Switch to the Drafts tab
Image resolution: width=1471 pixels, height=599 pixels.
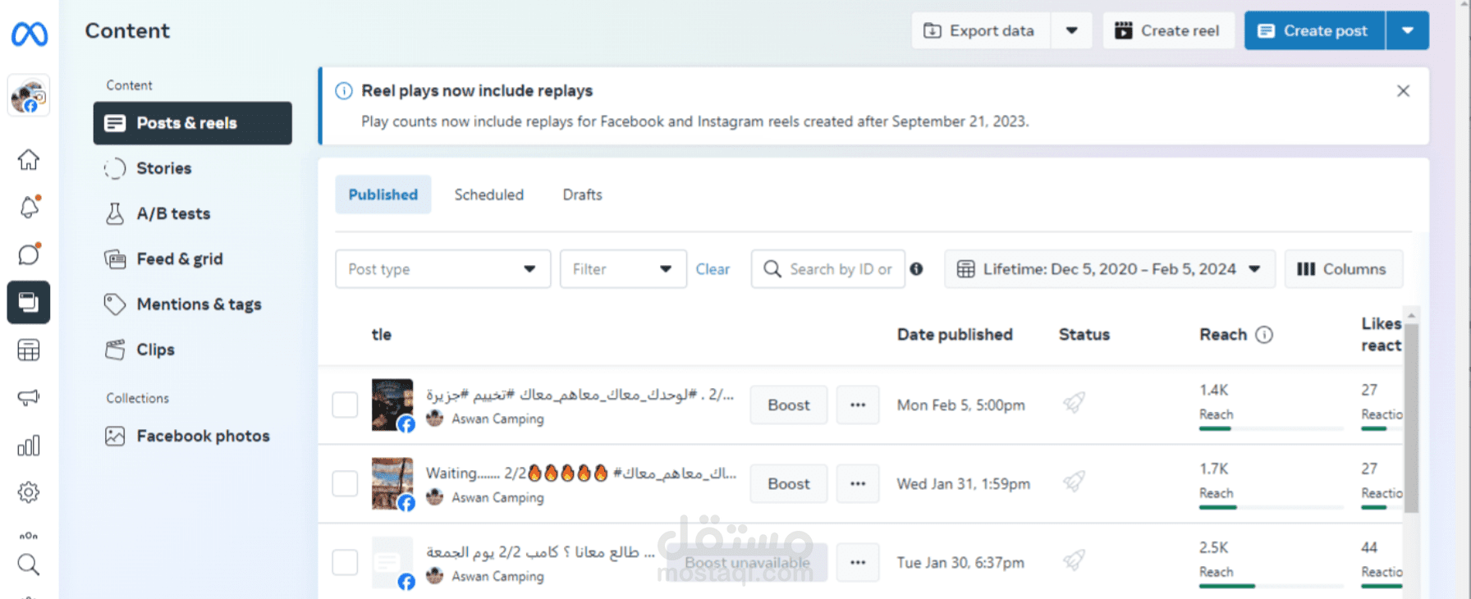pos(583,194)
